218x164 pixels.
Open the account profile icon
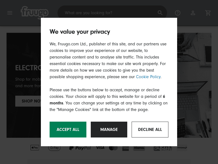(193, 13)
